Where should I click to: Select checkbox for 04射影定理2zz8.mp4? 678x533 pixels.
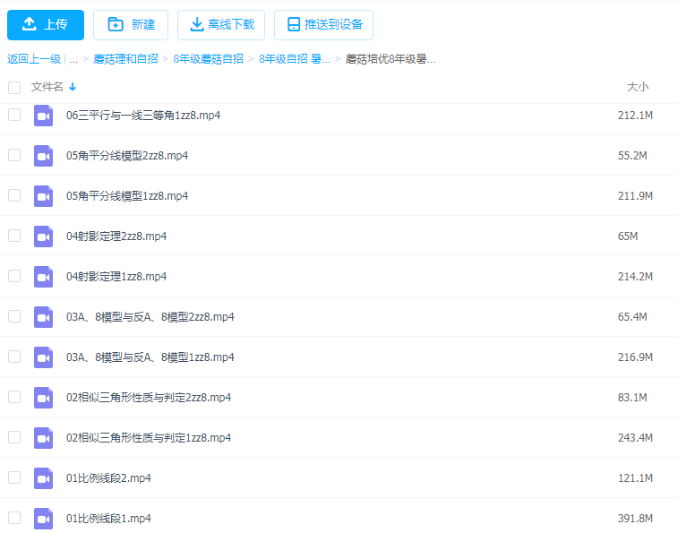[14, 236]
